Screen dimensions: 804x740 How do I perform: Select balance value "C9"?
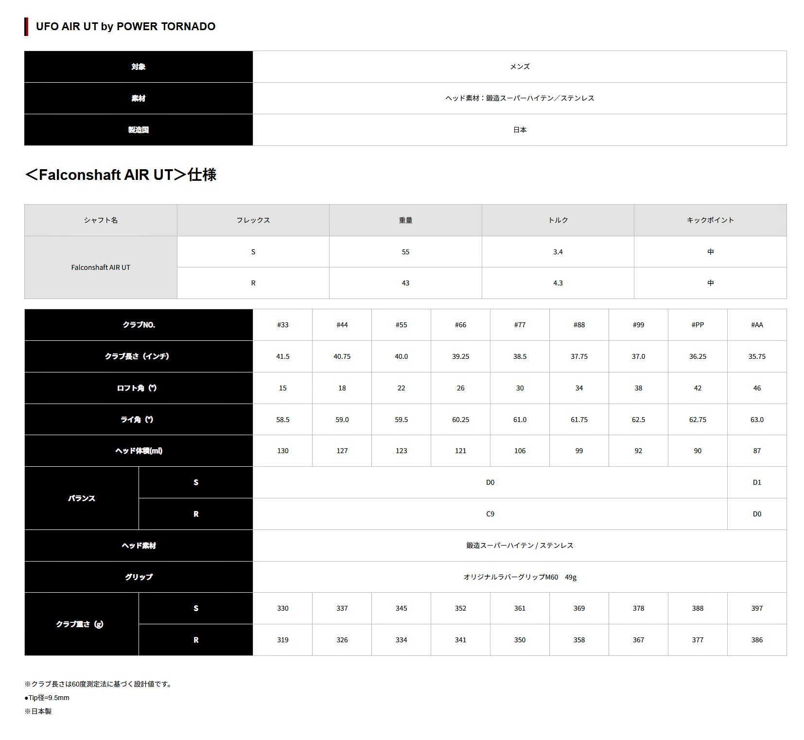tap(490, 514)
